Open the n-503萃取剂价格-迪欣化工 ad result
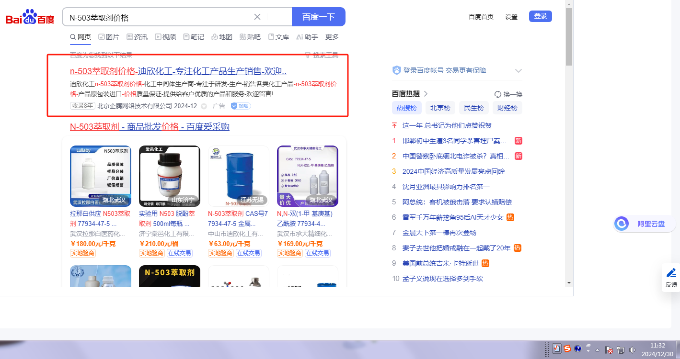 point(178,71)
